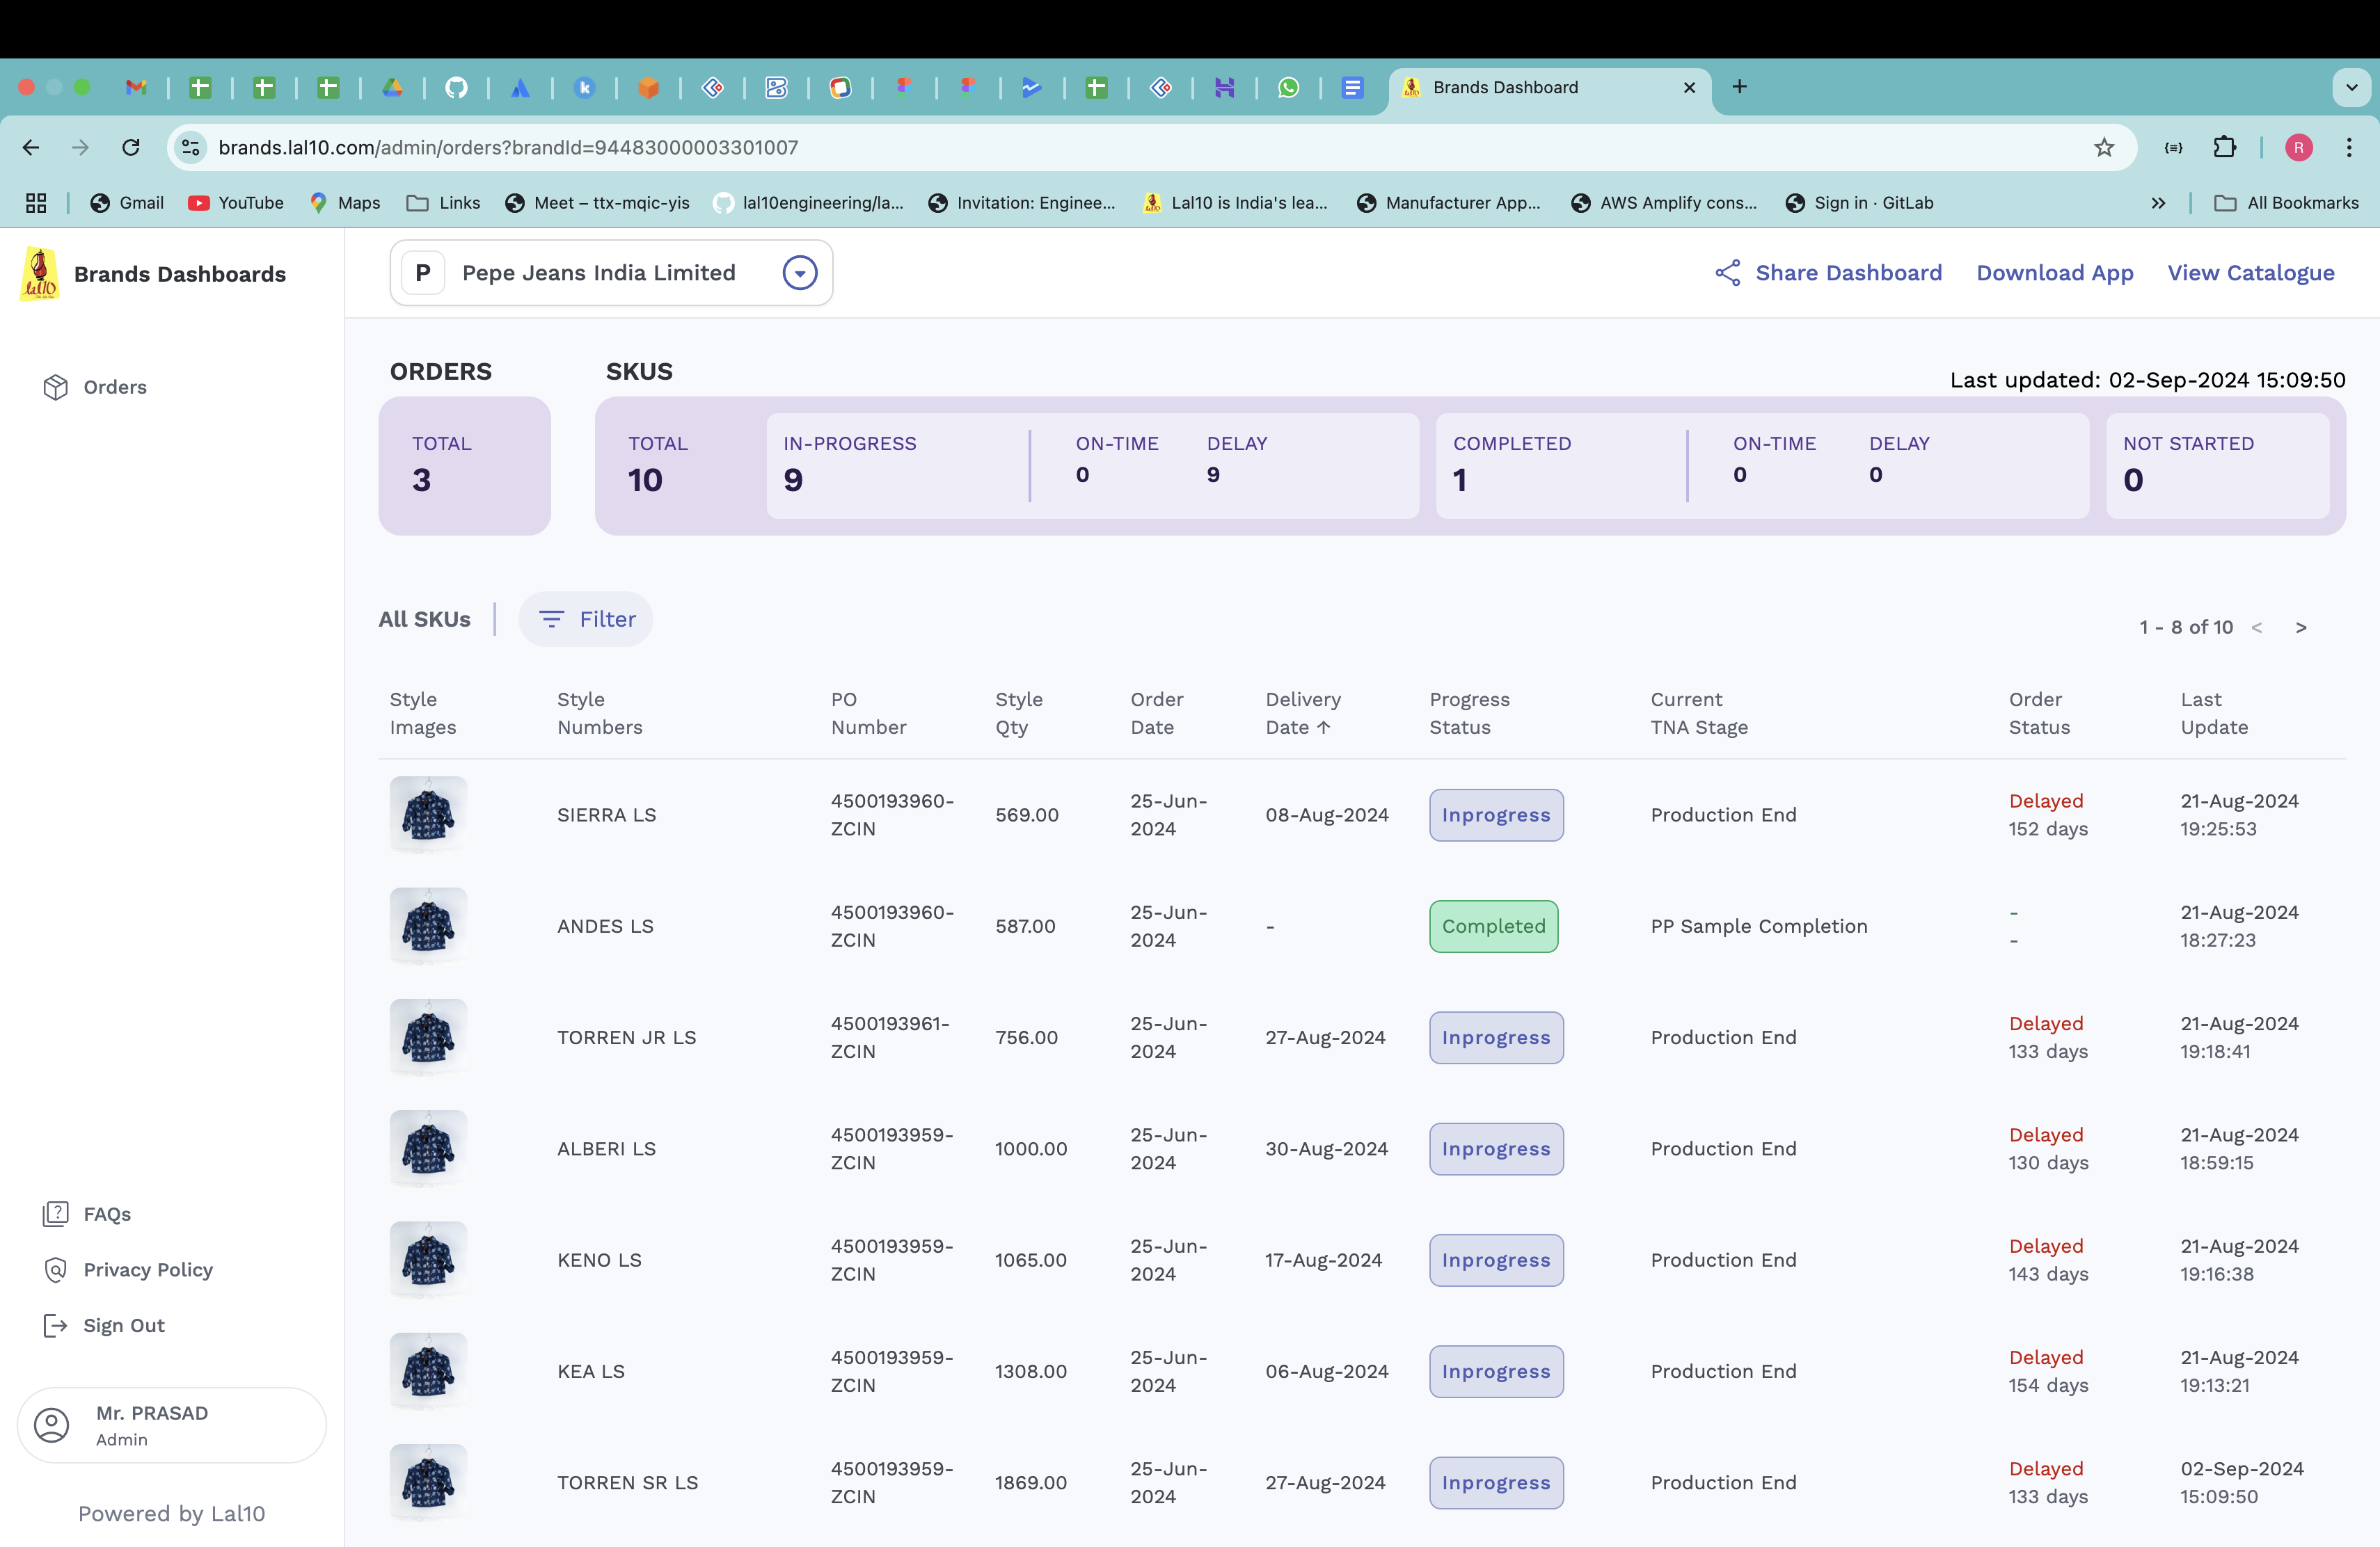Bookmark this page with the star icon
Image resolution: width=2380 pixels, height=1547 pixels.
click(x=2104, y=148)
